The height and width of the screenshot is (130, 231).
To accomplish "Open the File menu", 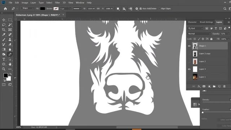I will coord(10,3).
